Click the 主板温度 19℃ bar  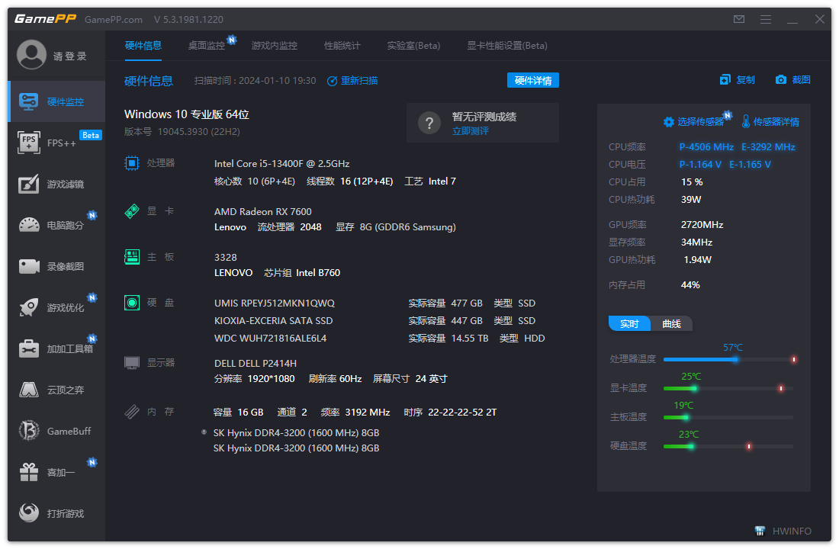pyautogui.click(x=729, y=417)
